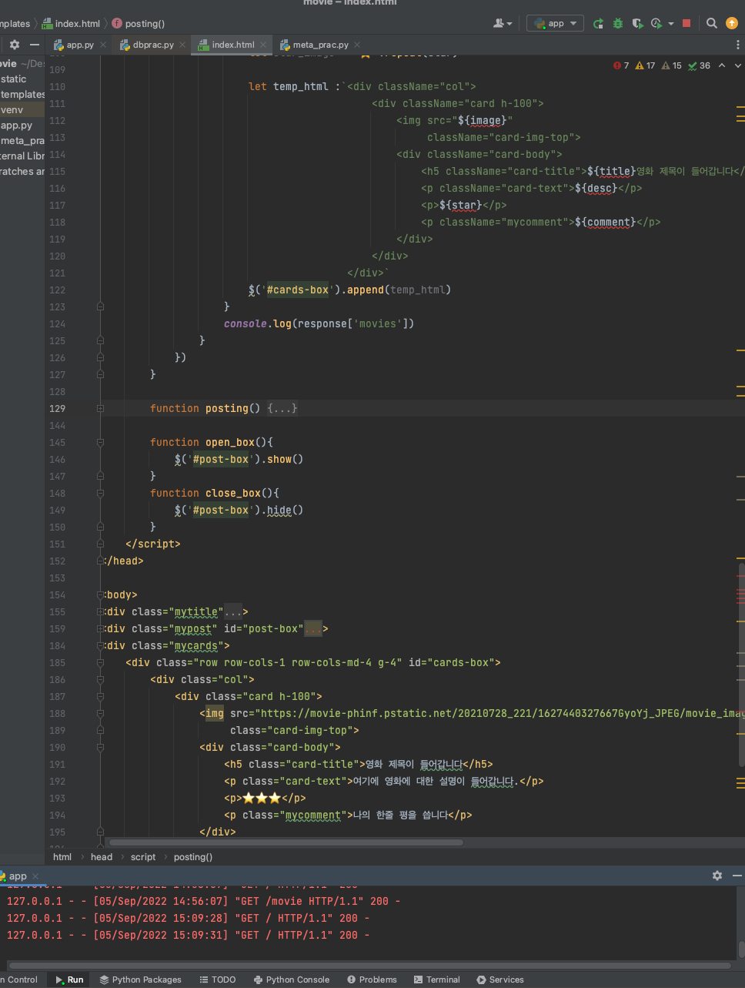Open Search Everywhere magnifier icon

tap(712, 23)
